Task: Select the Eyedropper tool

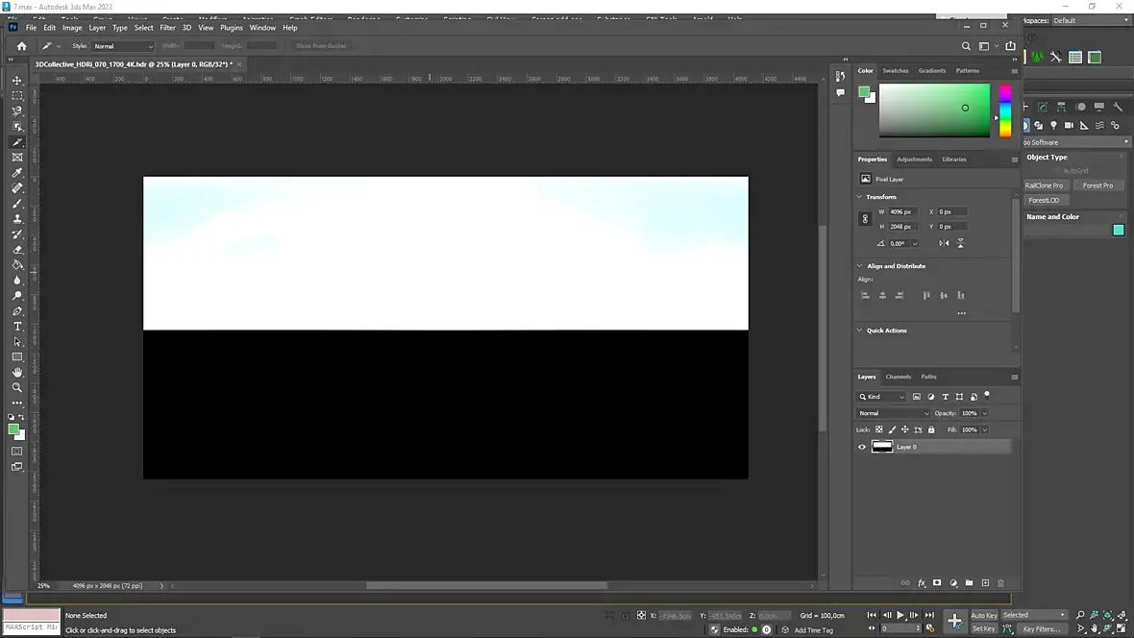Action: 17,173
